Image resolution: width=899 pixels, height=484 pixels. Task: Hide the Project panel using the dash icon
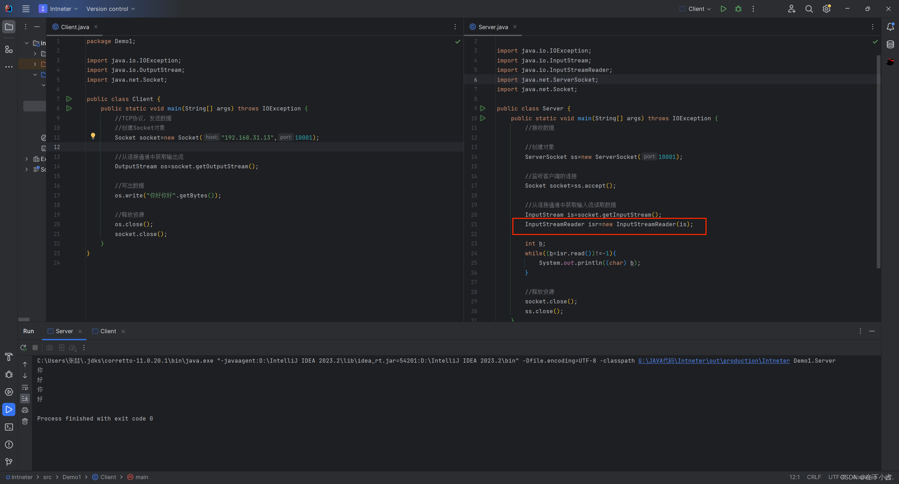click(x=37, y=27)
